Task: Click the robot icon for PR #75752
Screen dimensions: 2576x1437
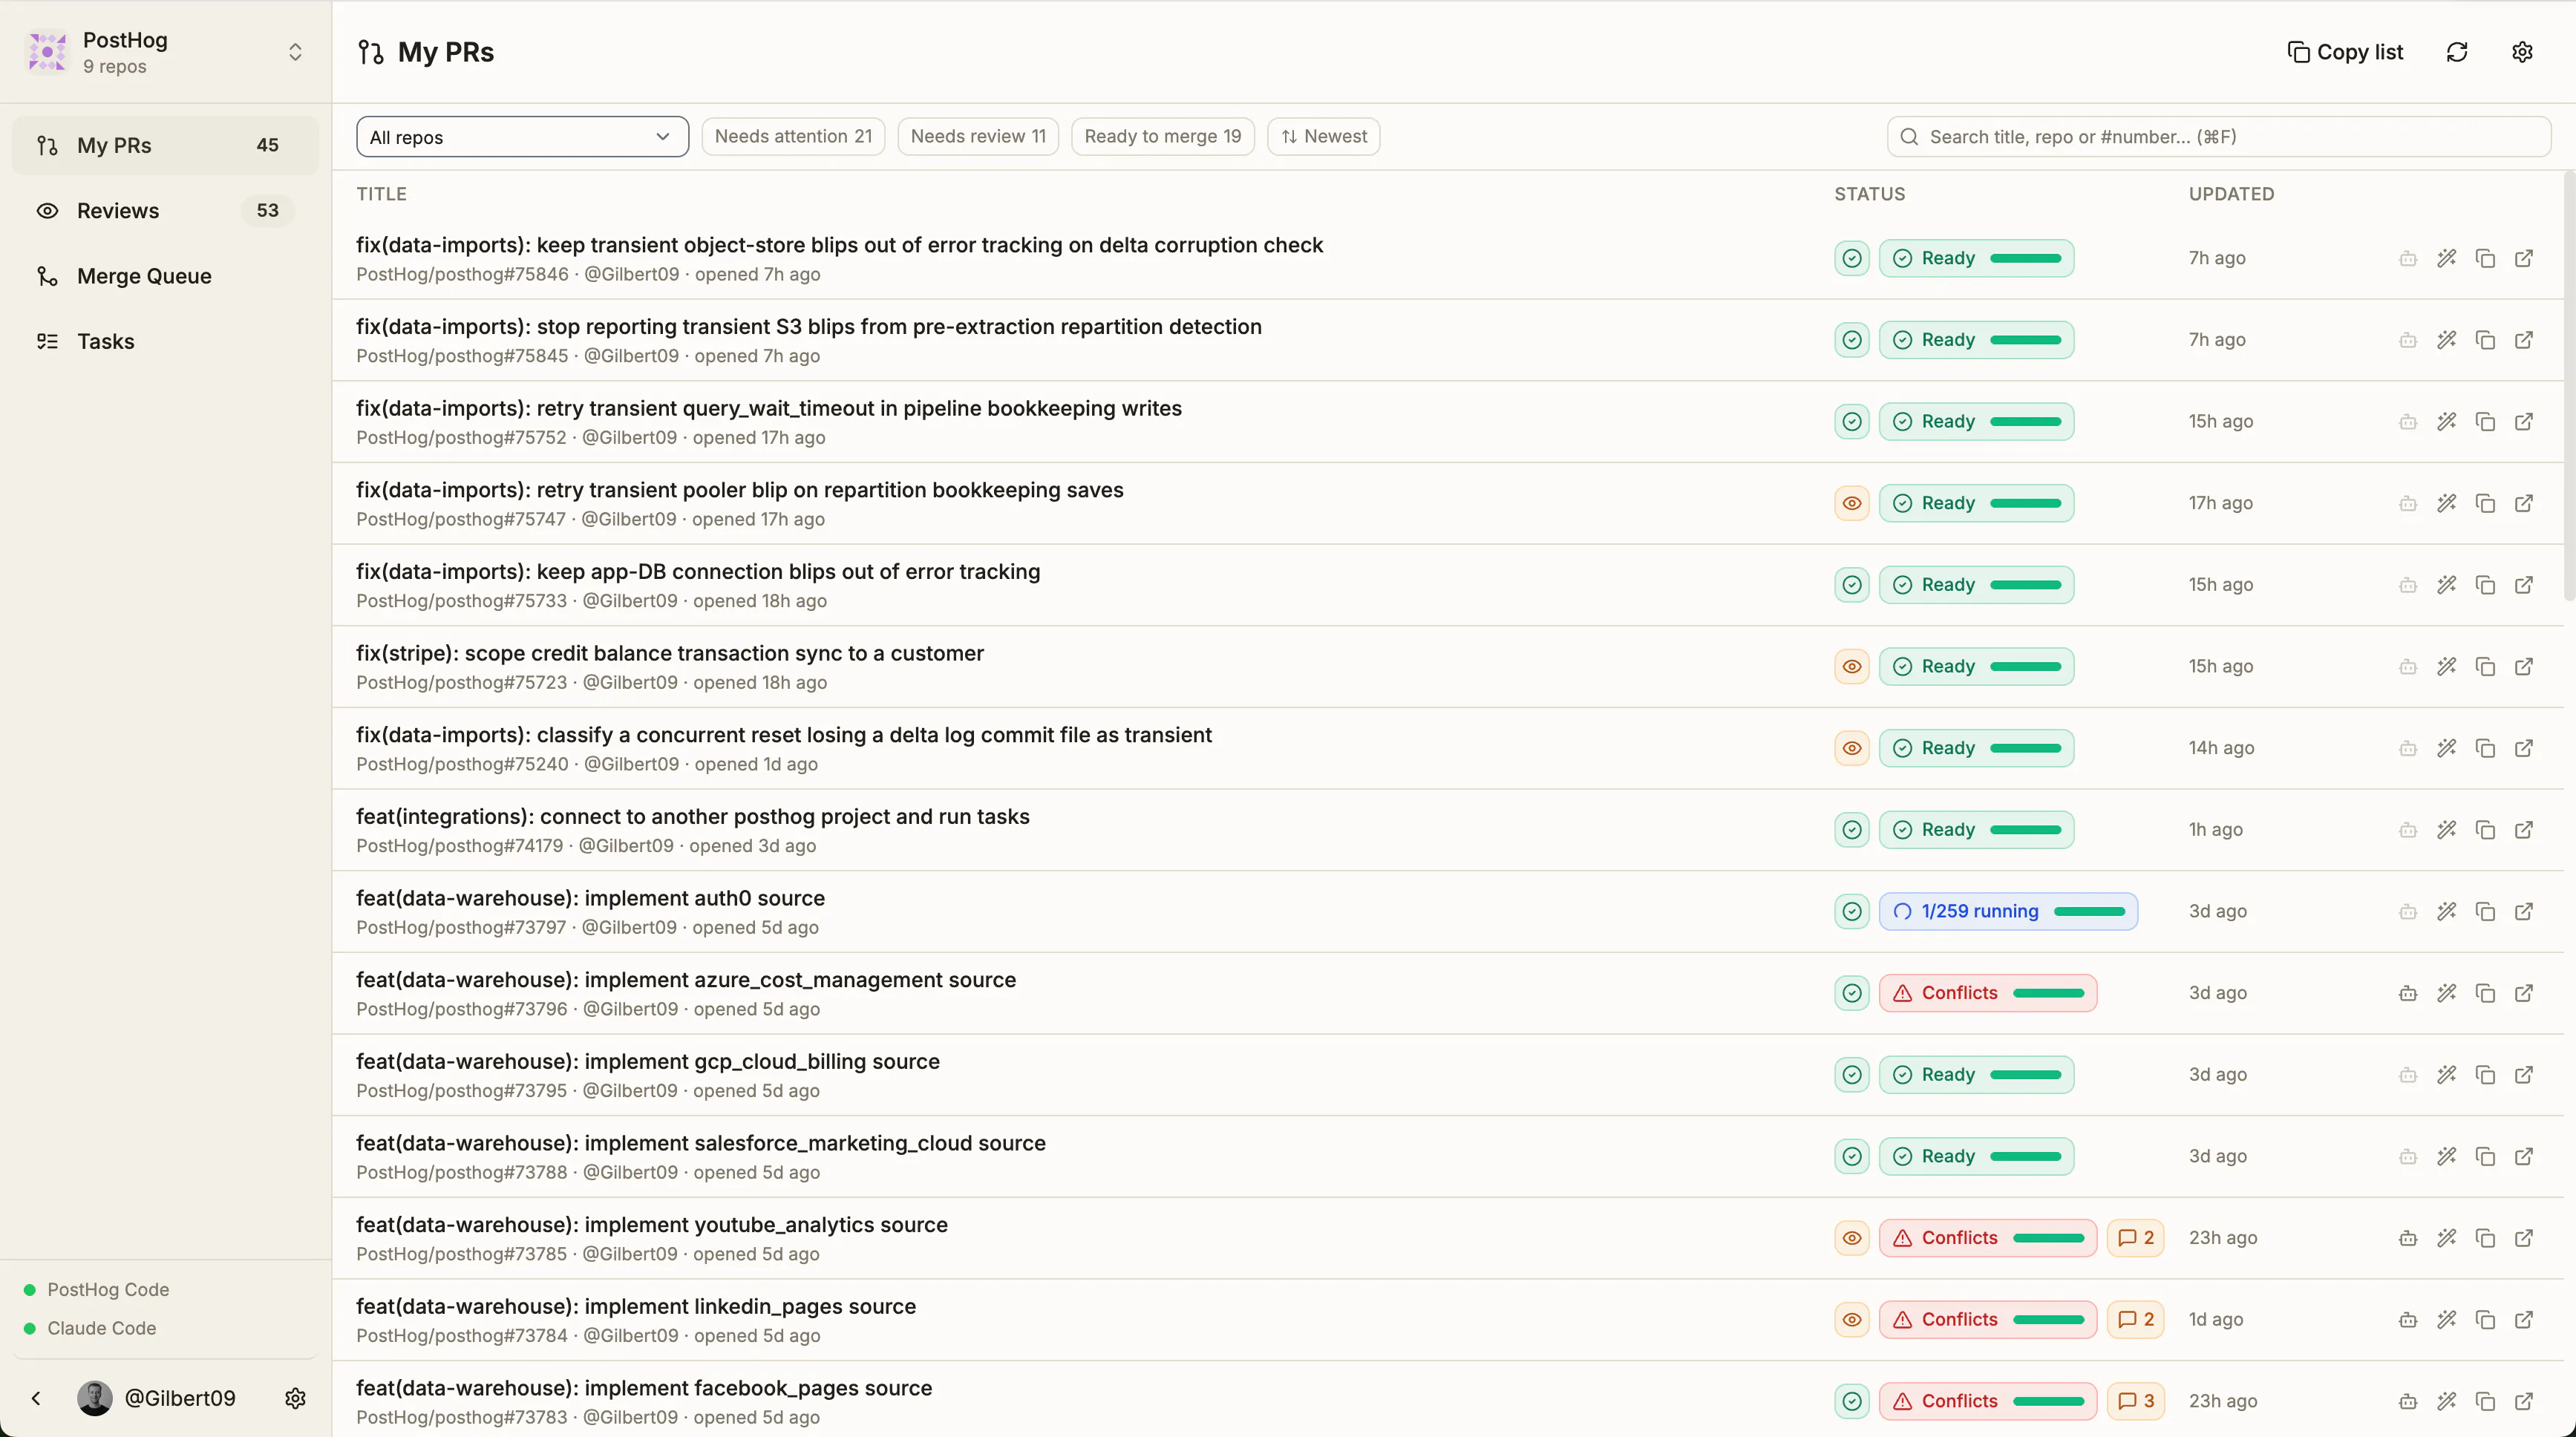Action: tap(2408, 421)
